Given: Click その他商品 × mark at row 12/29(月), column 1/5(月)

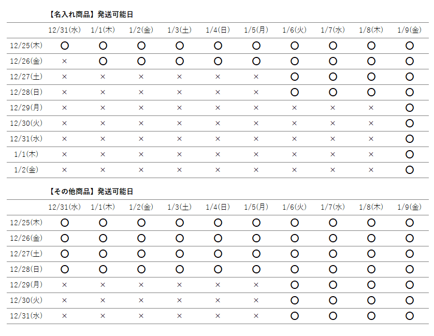Looking at the screenshot, I should point(256,285).
